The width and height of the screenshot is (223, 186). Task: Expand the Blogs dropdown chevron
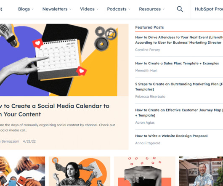[33, 9]
